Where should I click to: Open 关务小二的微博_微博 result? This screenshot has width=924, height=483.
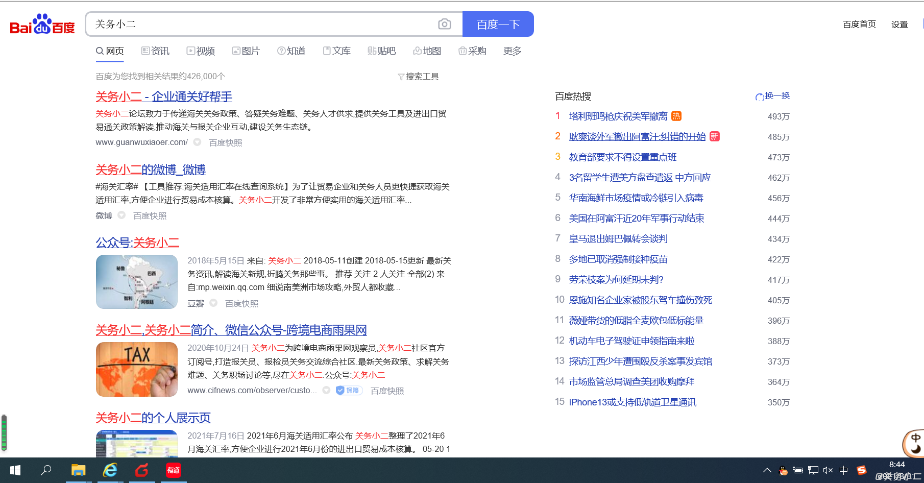pos(151,170)
